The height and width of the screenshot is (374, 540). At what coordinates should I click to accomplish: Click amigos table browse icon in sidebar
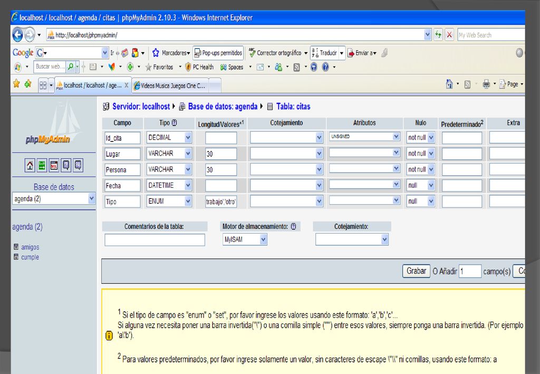point(16,246)
